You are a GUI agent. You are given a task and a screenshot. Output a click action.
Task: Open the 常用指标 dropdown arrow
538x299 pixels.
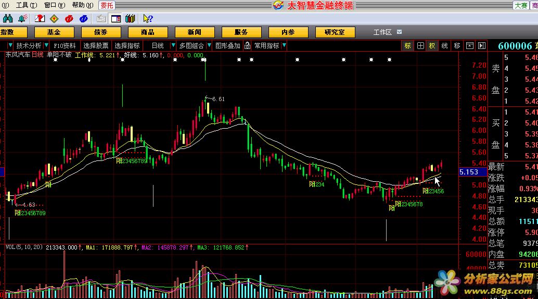284,45
